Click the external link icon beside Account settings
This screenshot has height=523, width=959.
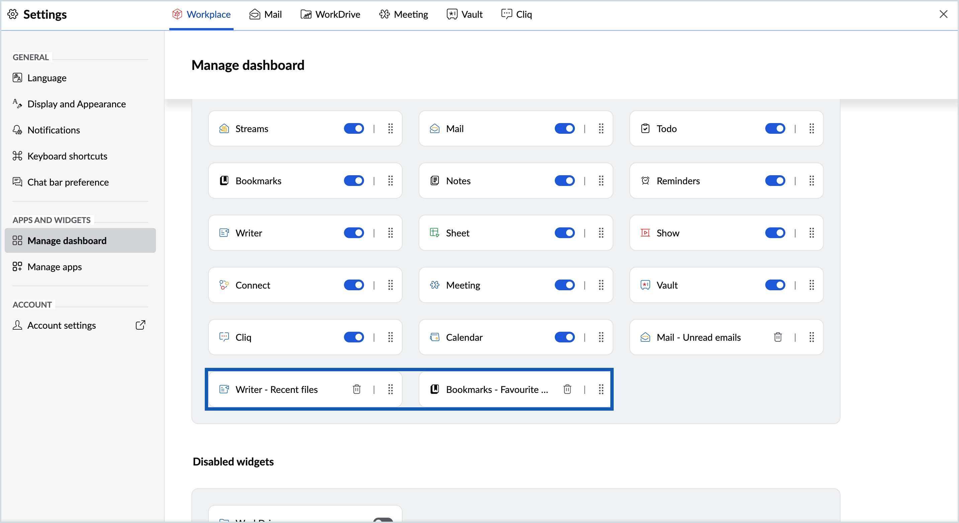pyautogui.click(x=140, y=325)
